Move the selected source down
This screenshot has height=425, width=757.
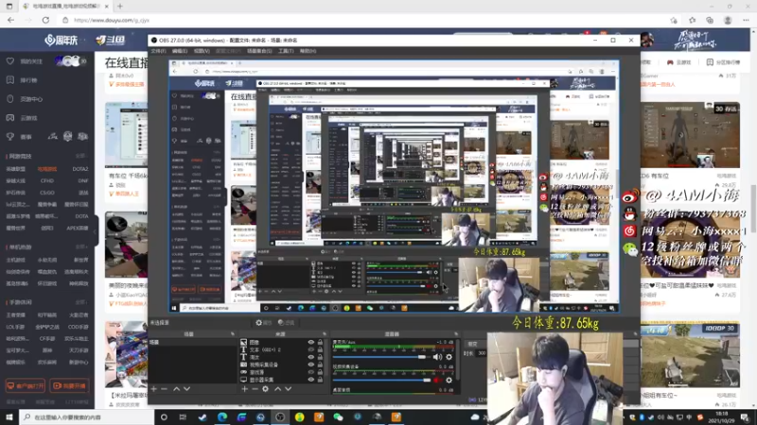coord(289,389)
